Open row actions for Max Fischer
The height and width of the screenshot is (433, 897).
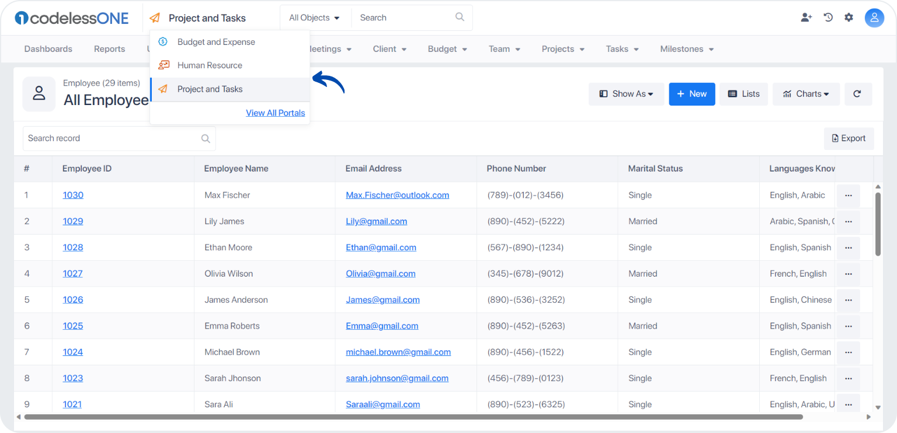click(x=848, y=195)
